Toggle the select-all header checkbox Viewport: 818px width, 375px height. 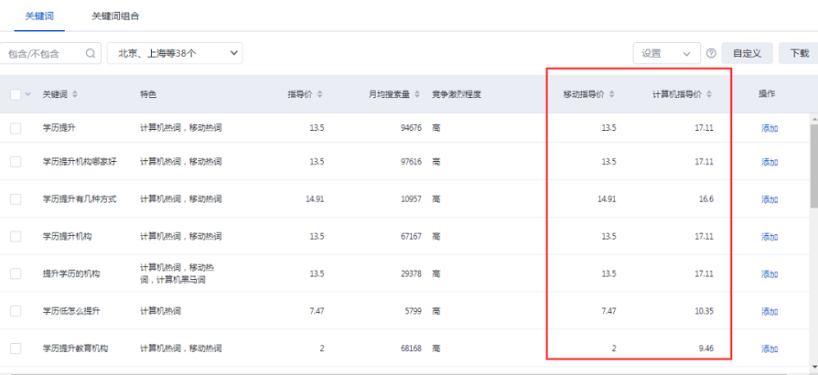[x=16, y=94]
